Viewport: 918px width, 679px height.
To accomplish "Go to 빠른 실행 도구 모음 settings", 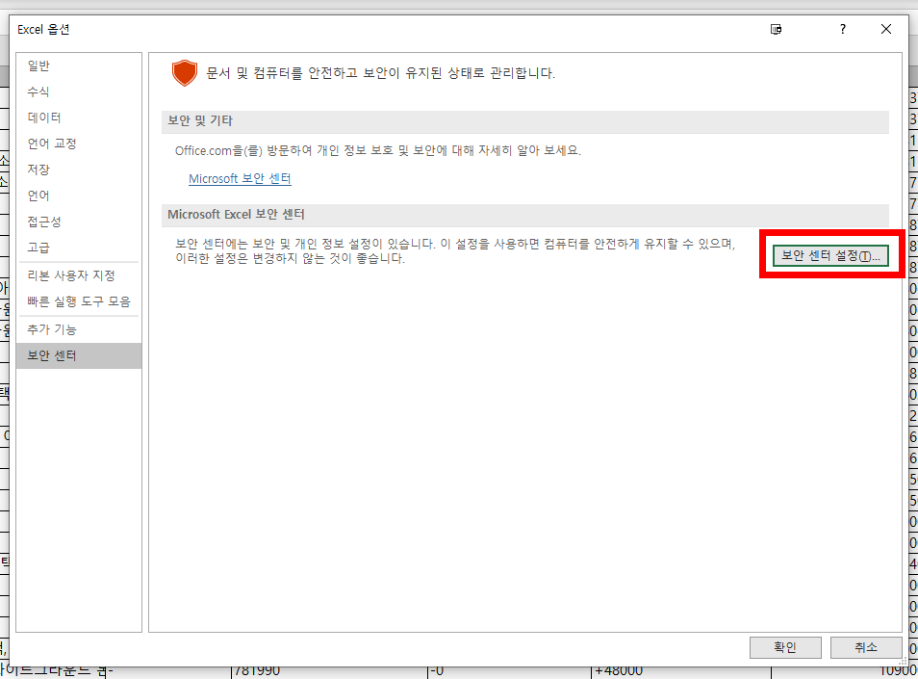I will pyautogui.click(x=79, y=301).
